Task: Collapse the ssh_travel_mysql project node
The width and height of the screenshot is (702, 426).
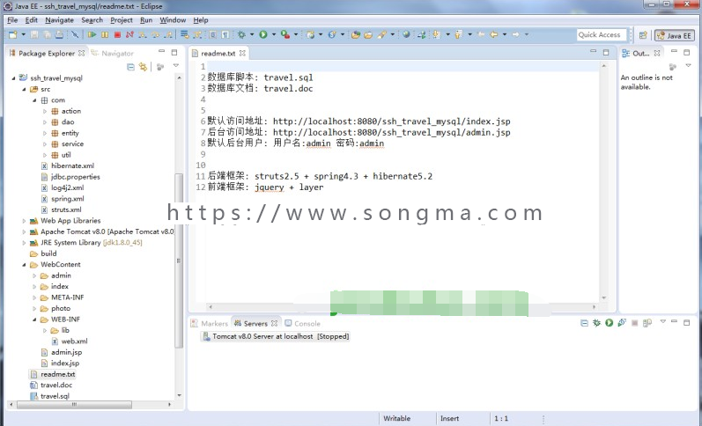Action: pos(13,77)
